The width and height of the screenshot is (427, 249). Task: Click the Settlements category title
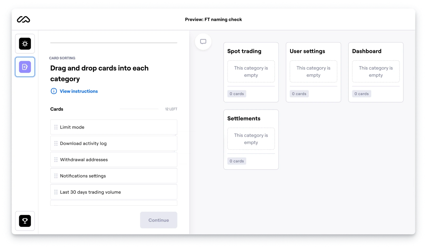tap(244, 118)
